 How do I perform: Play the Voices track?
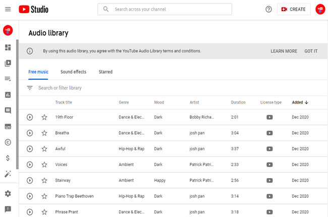[30, 165]
